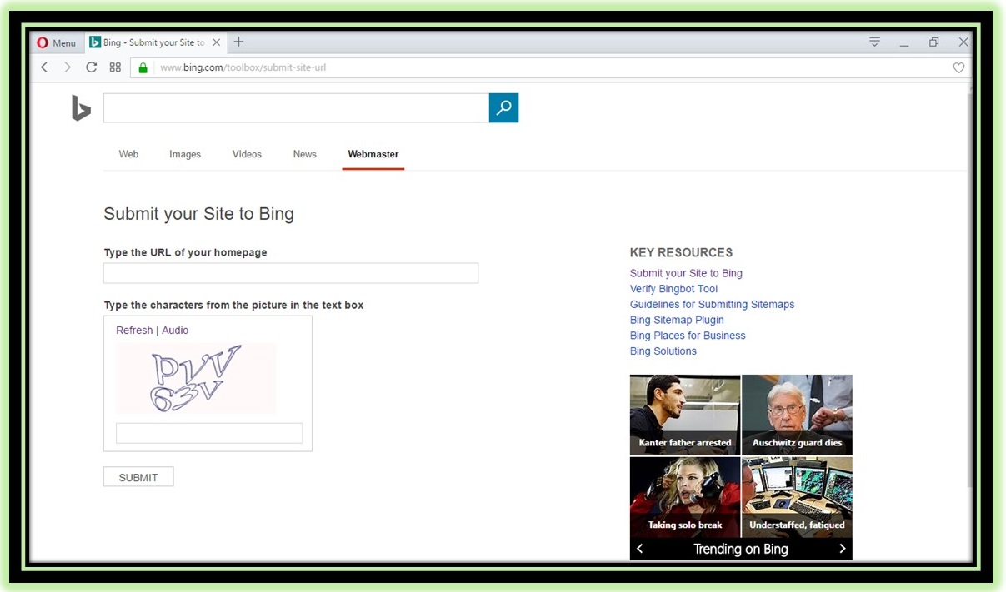Image resolution: width=1006 pixels, height=592 pixels.
Task: Bookmark page with the heart icon
Action: point(958,67)
